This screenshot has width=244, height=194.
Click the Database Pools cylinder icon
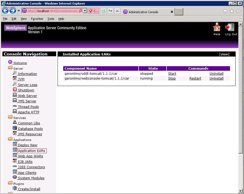[x=15, y=128]
